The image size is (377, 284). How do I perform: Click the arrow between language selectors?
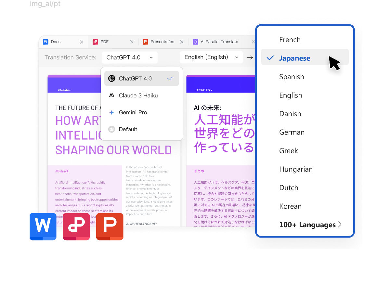250,58
